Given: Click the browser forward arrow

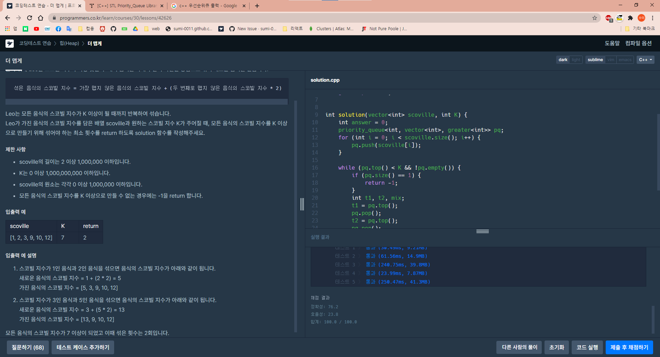Looking at the screenshot, I should (x=19, y=18).
